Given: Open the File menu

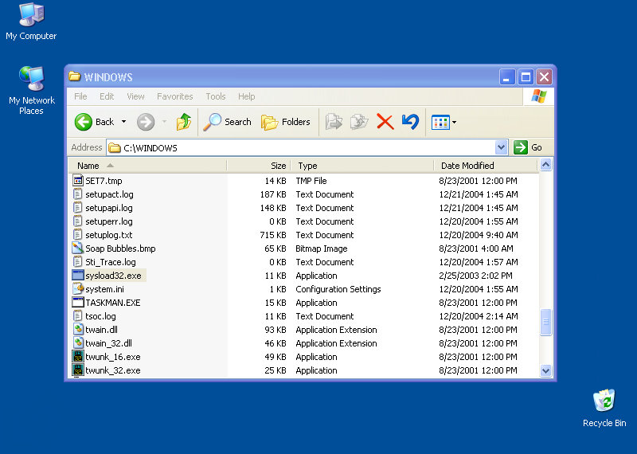Looking at the screenshot, I should tap(80, 96).
